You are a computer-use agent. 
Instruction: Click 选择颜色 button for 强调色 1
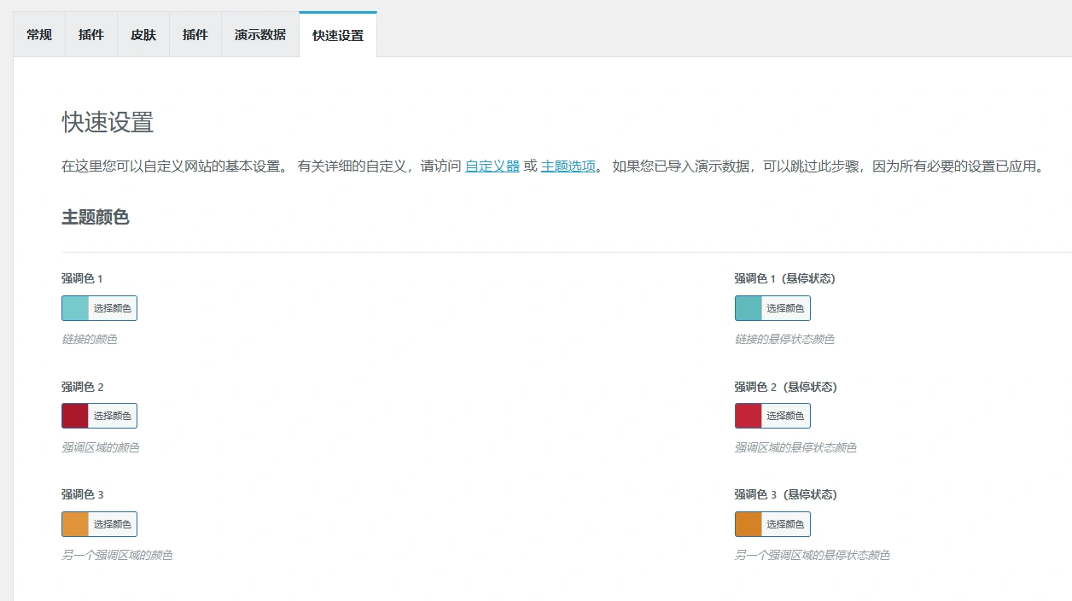pyautogui.click(x=112, y=308)
